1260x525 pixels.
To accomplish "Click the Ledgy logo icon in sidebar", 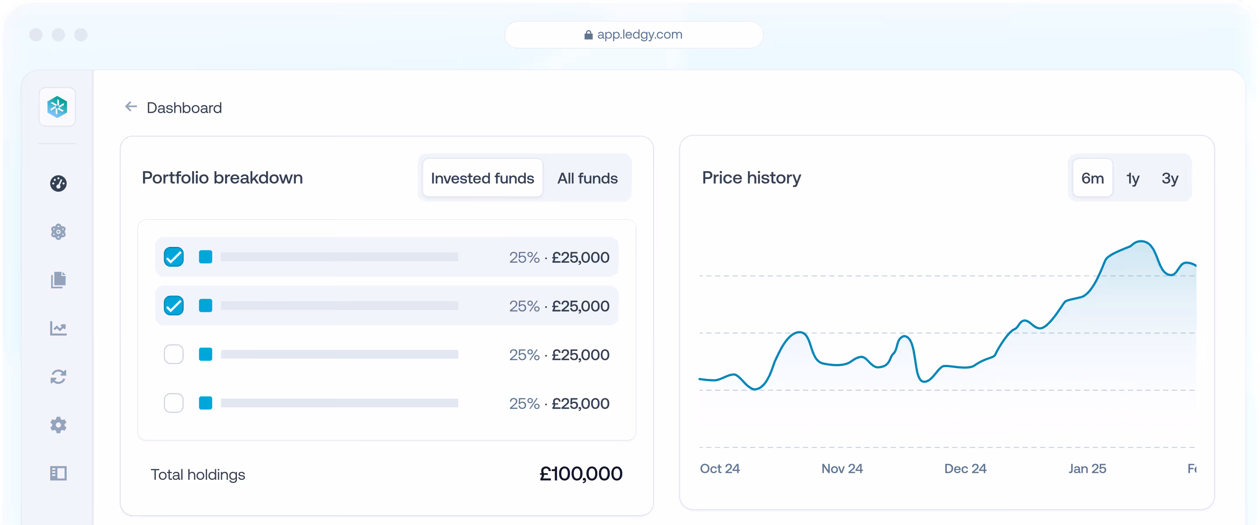I will (57, 107).
